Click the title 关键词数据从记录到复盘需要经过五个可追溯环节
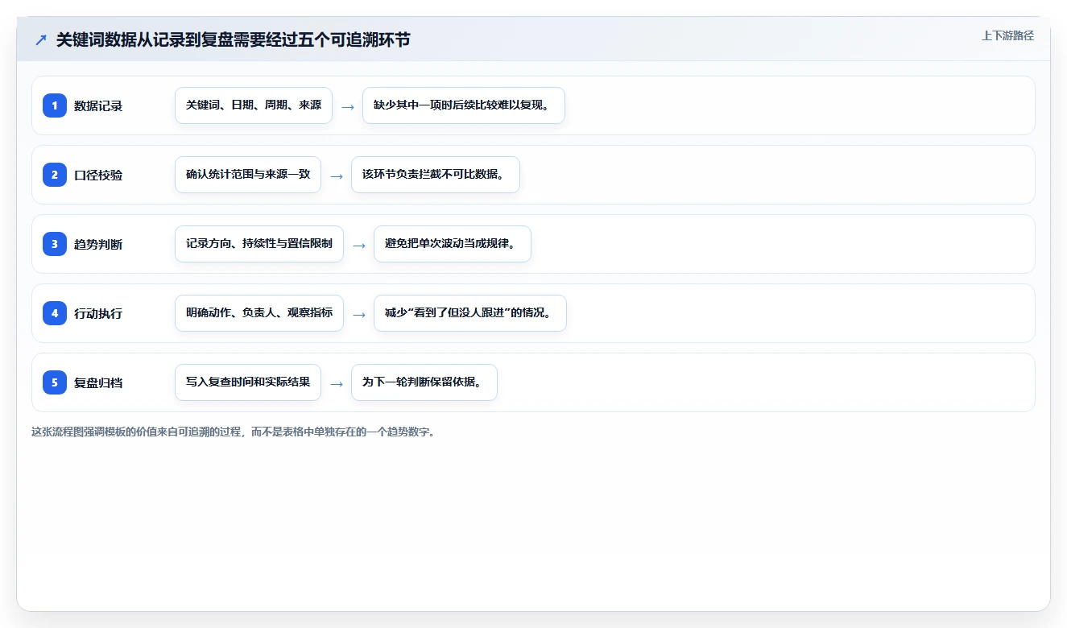 [233, 39]
